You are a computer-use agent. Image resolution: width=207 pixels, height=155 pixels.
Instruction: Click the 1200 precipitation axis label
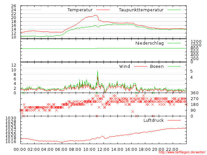(195, 41)
